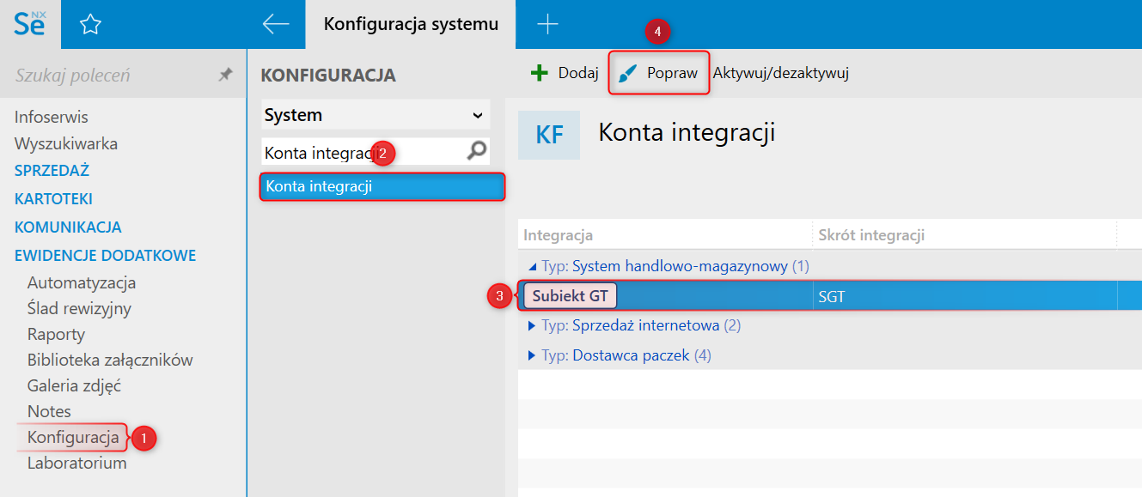This screenshot has height=497, width=1142.
Task: Expand the Dostawca paczek group
Action: point(532,355)
